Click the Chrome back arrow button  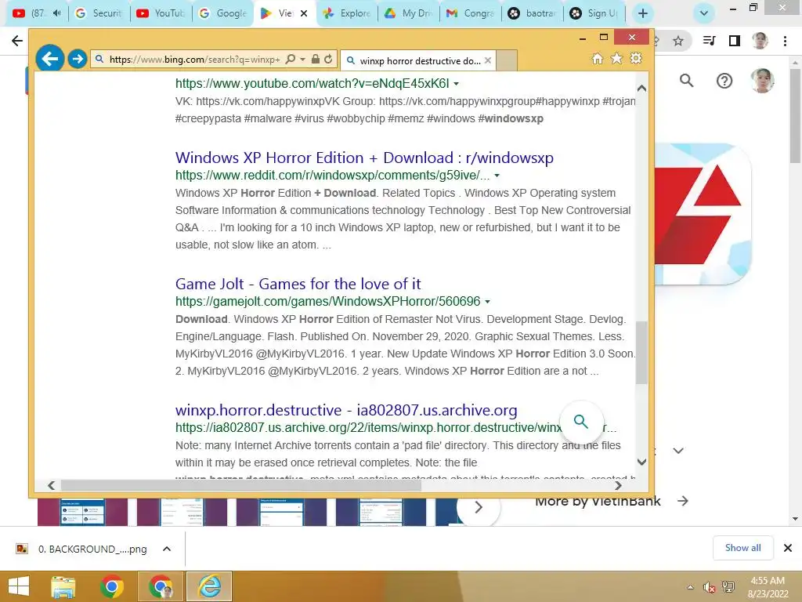[17, 41]
